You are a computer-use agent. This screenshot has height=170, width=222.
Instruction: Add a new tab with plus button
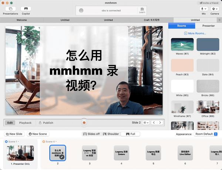click(x=219, y=20)
